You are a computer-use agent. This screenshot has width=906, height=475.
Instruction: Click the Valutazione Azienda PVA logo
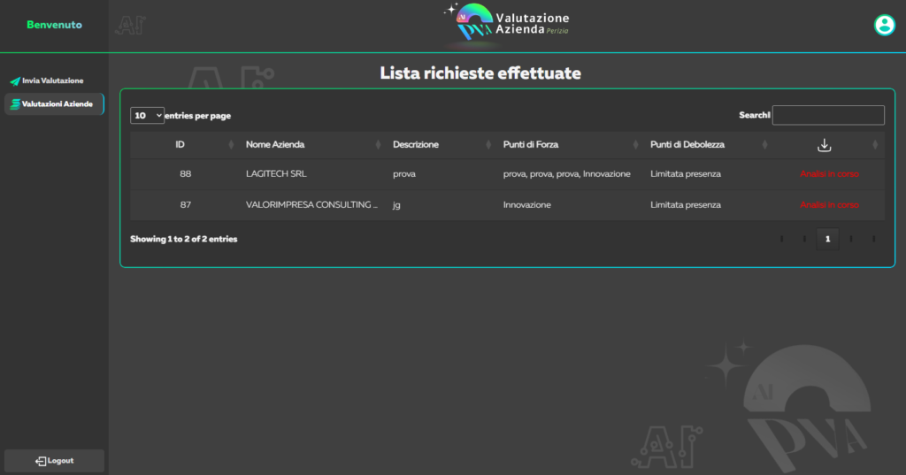[507, 24]
